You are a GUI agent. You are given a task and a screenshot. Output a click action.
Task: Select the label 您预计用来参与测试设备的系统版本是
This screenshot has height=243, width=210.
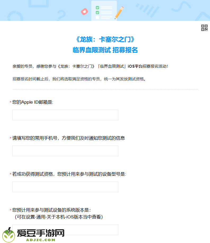pos(51,210)
